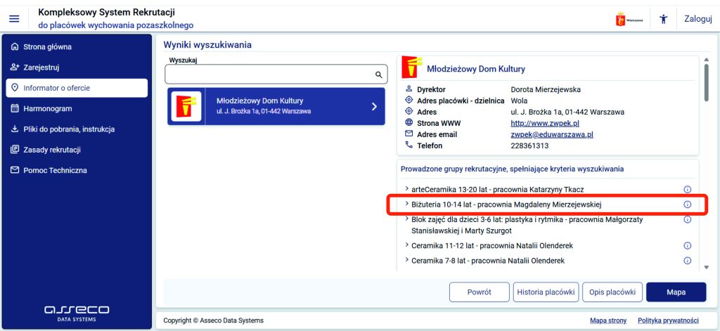
Task: Click the logo thumbnail in the result card
Action: coord(186,107)
